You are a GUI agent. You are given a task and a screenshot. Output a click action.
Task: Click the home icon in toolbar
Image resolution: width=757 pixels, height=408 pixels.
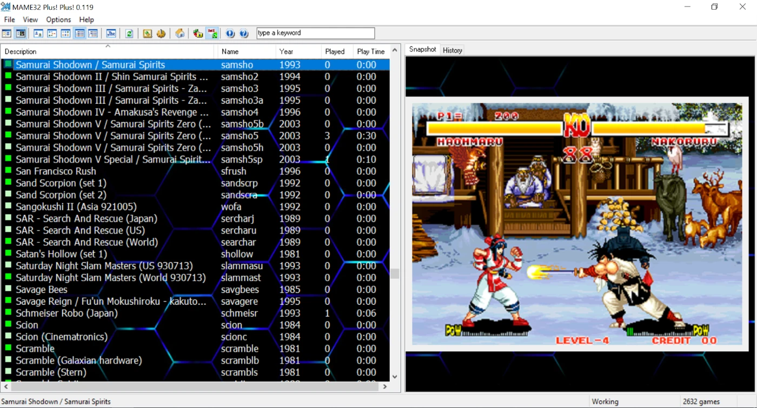click(180, 34)
